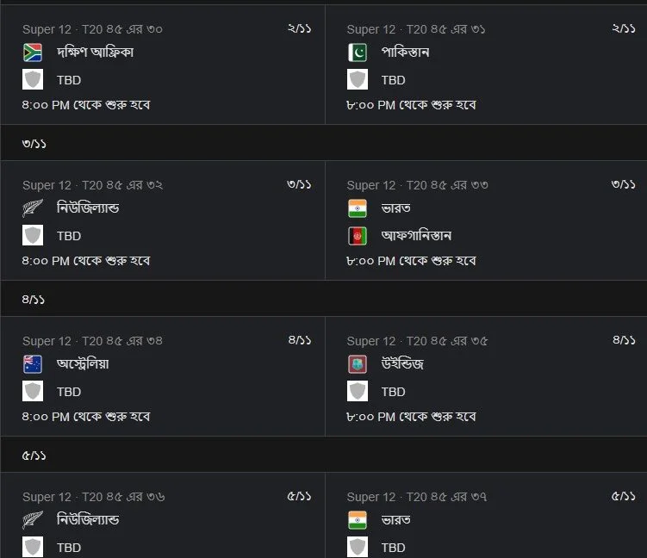This screenshot has height=558, width=647.
Task: Click the অস্ট্রেলিয়া team name
Action: pos(83,364)
